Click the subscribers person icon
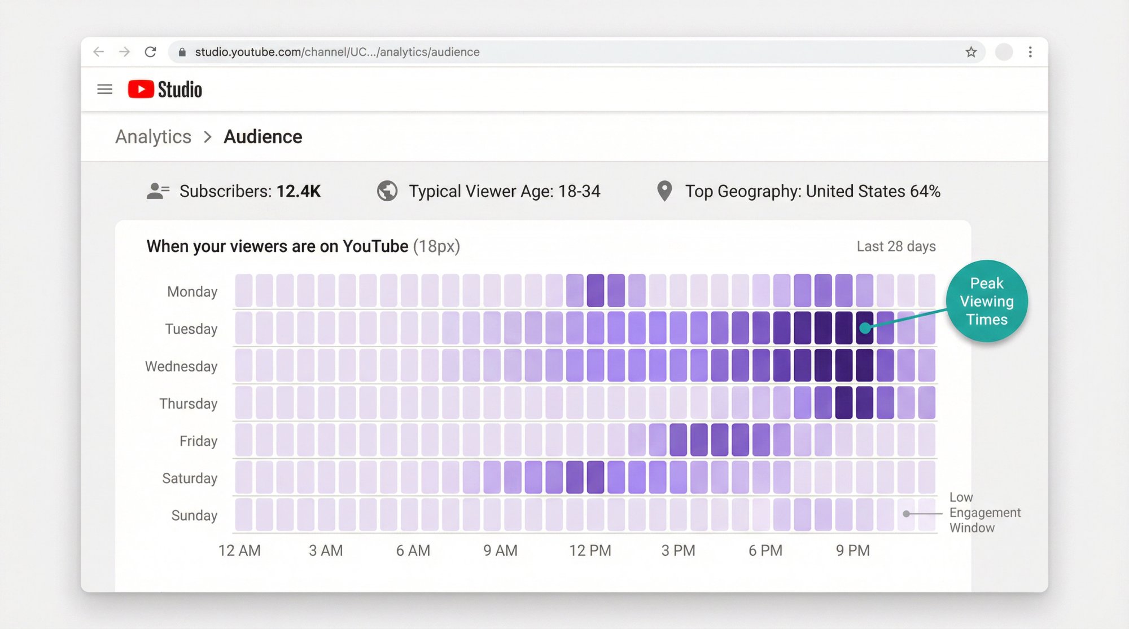1129x629 pixels. tap(157, 191)
